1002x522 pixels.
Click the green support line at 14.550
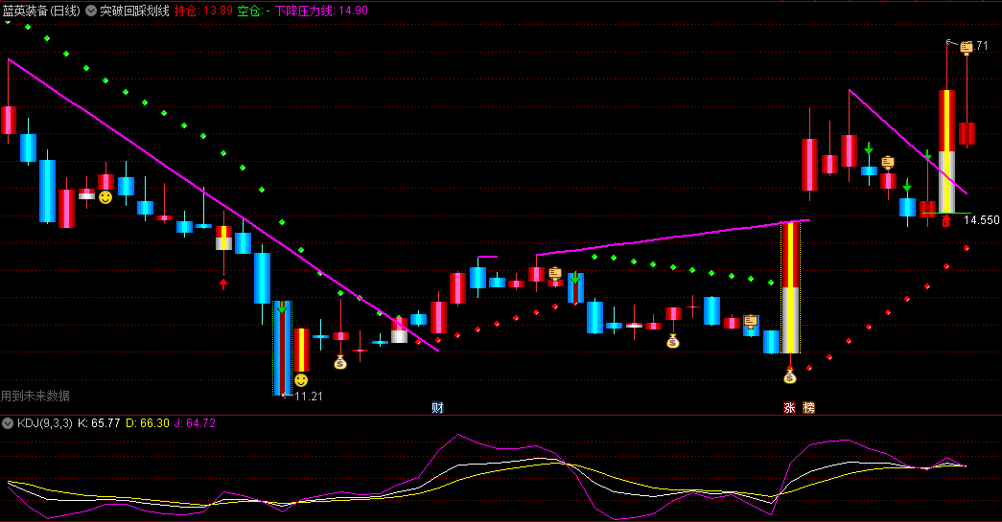[x=945, y=214]
